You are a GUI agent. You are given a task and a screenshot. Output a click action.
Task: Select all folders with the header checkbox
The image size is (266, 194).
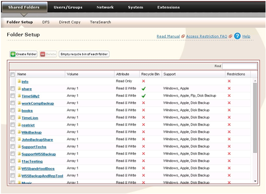click(x=13, y=74)
